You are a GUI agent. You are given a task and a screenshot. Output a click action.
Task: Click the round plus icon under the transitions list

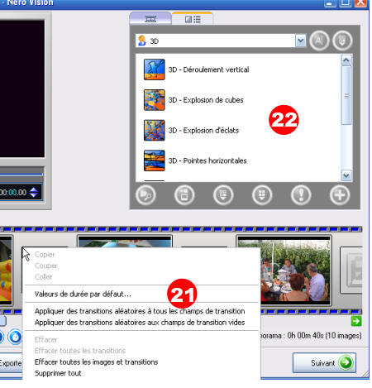tap(340, 195)
